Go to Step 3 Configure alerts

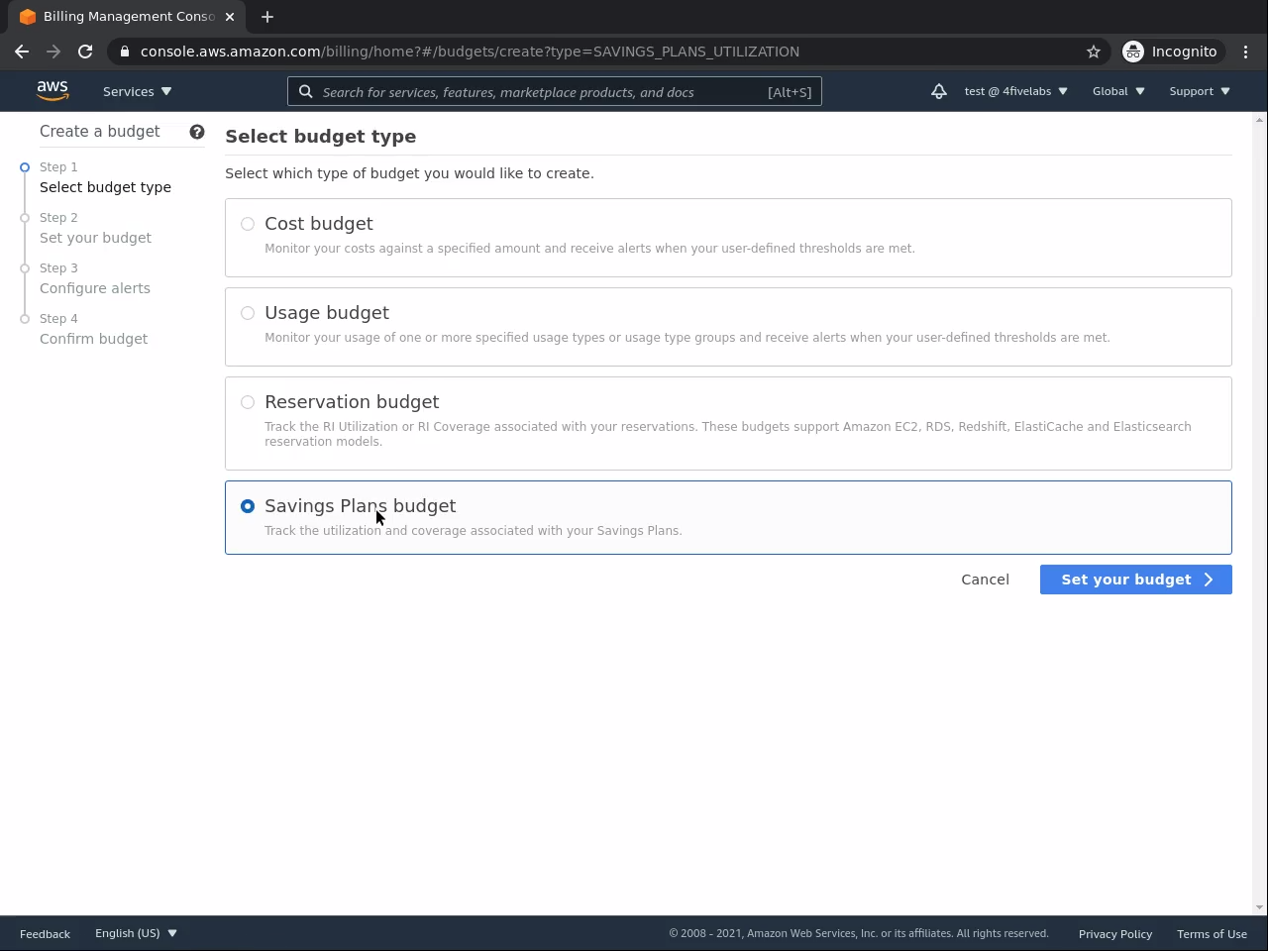[x=95, y=278]
